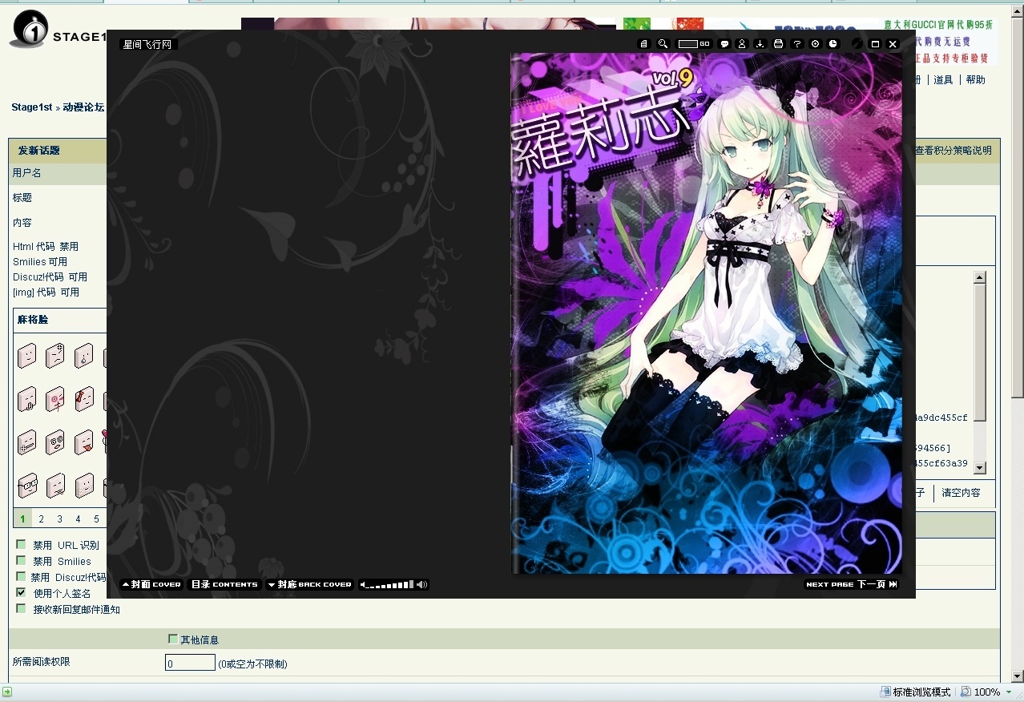Print the magazine with the printer icon
The height and width of the screenshot is (702, 1024).
(x=778, y=44)
